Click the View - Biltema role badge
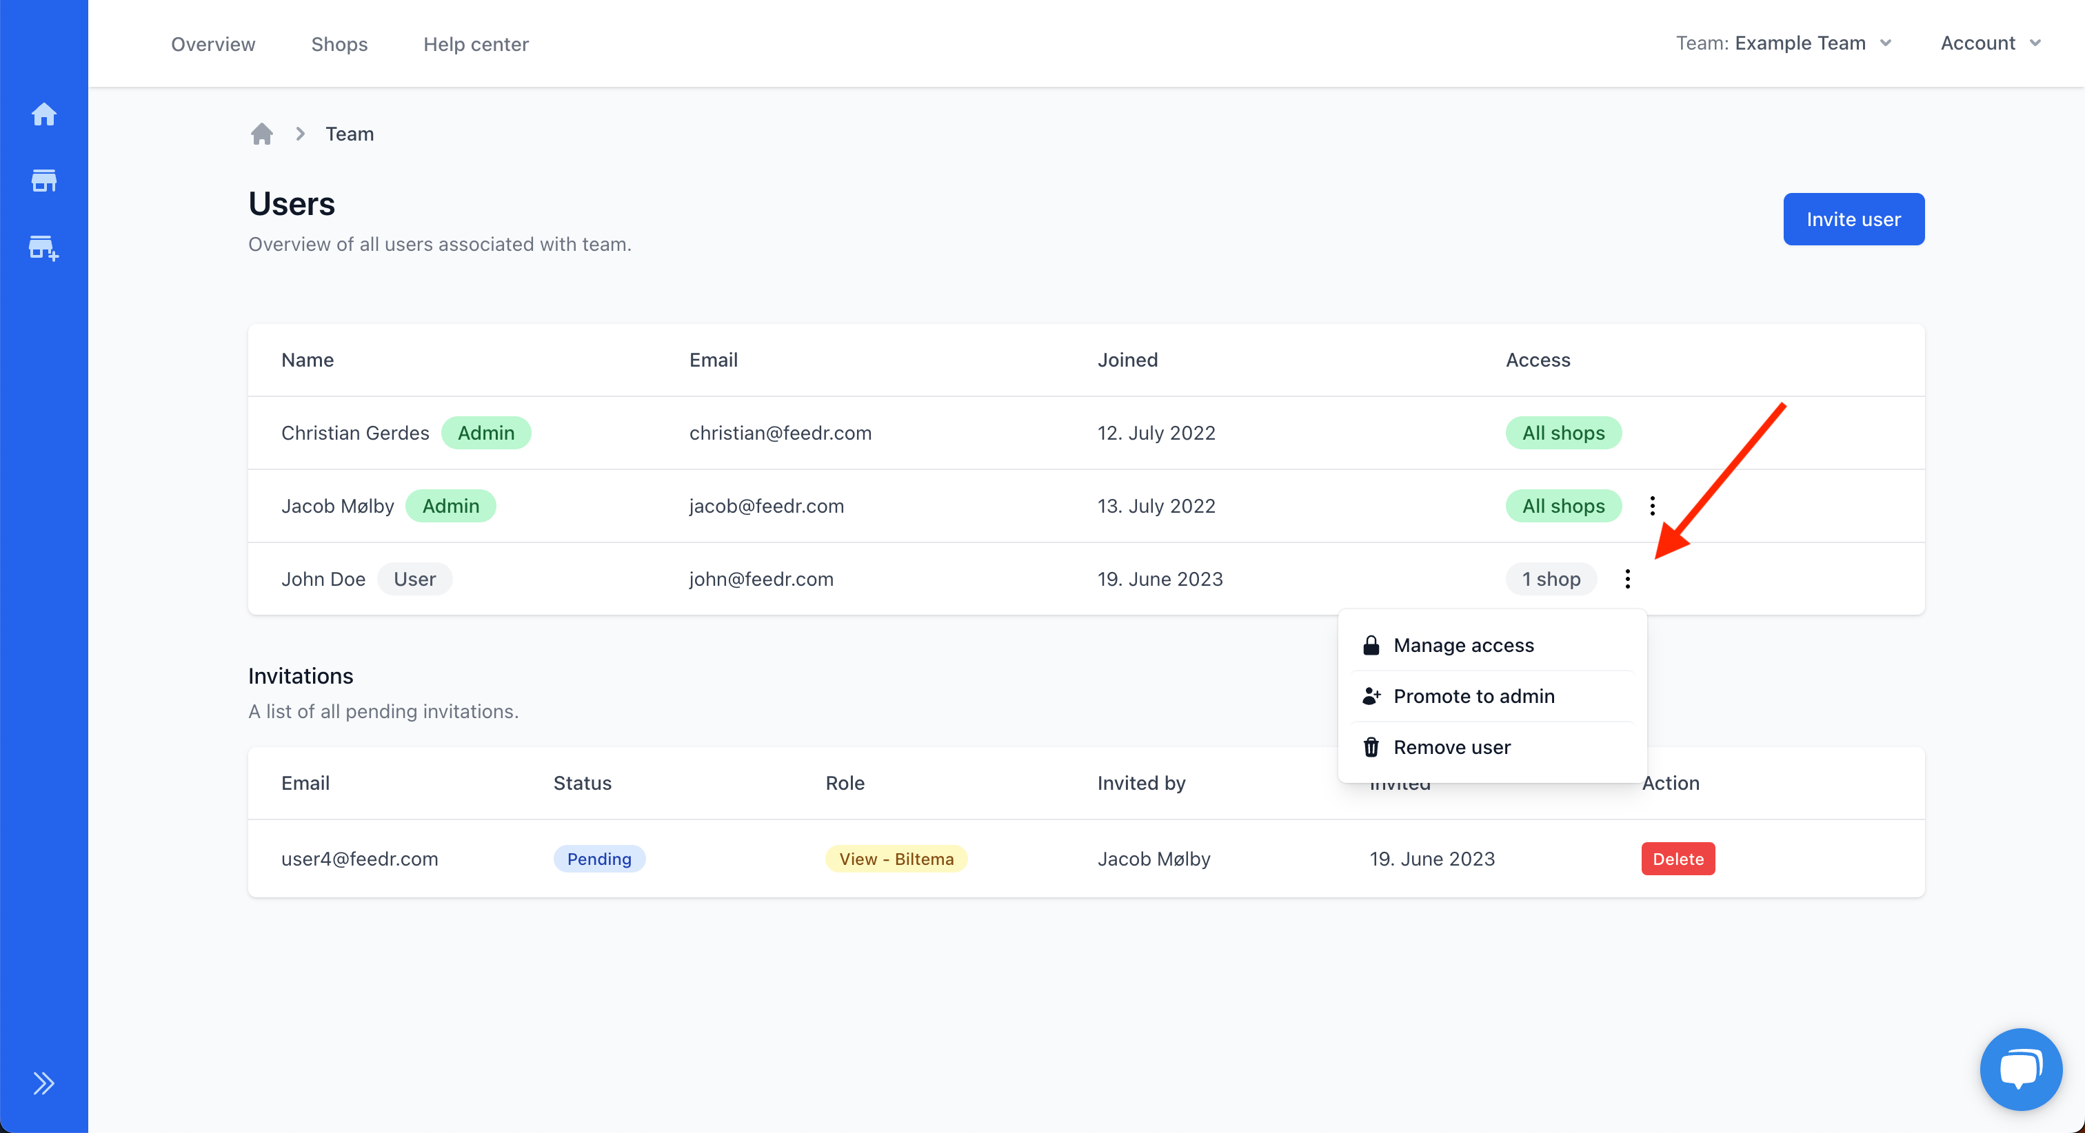Image resolution: width=2085 pixels, height=1133 pixels. [x=896, y=859]
